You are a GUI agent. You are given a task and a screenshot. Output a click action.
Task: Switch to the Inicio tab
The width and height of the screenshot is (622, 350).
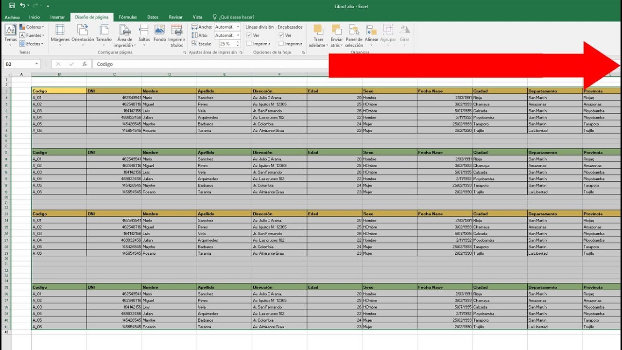pyautogui.click(x=34, y=17)
